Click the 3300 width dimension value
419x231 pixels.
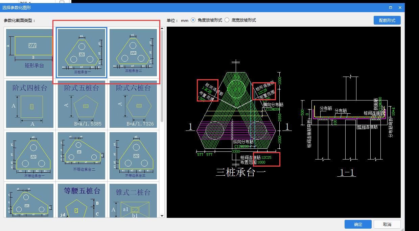tap(236, 151)
